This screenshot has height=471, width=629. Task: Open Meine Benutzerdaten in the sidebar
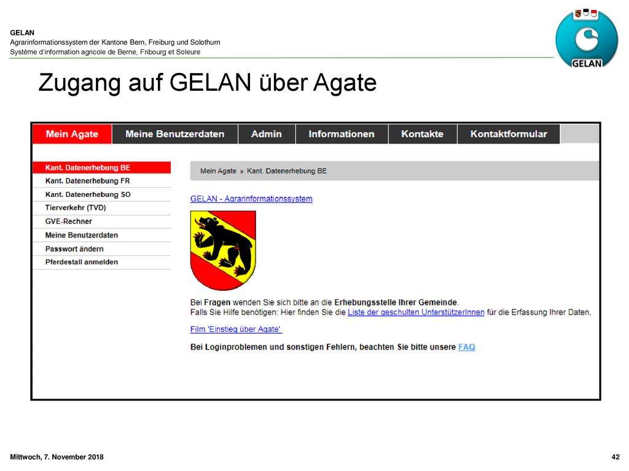coord(102,235)
